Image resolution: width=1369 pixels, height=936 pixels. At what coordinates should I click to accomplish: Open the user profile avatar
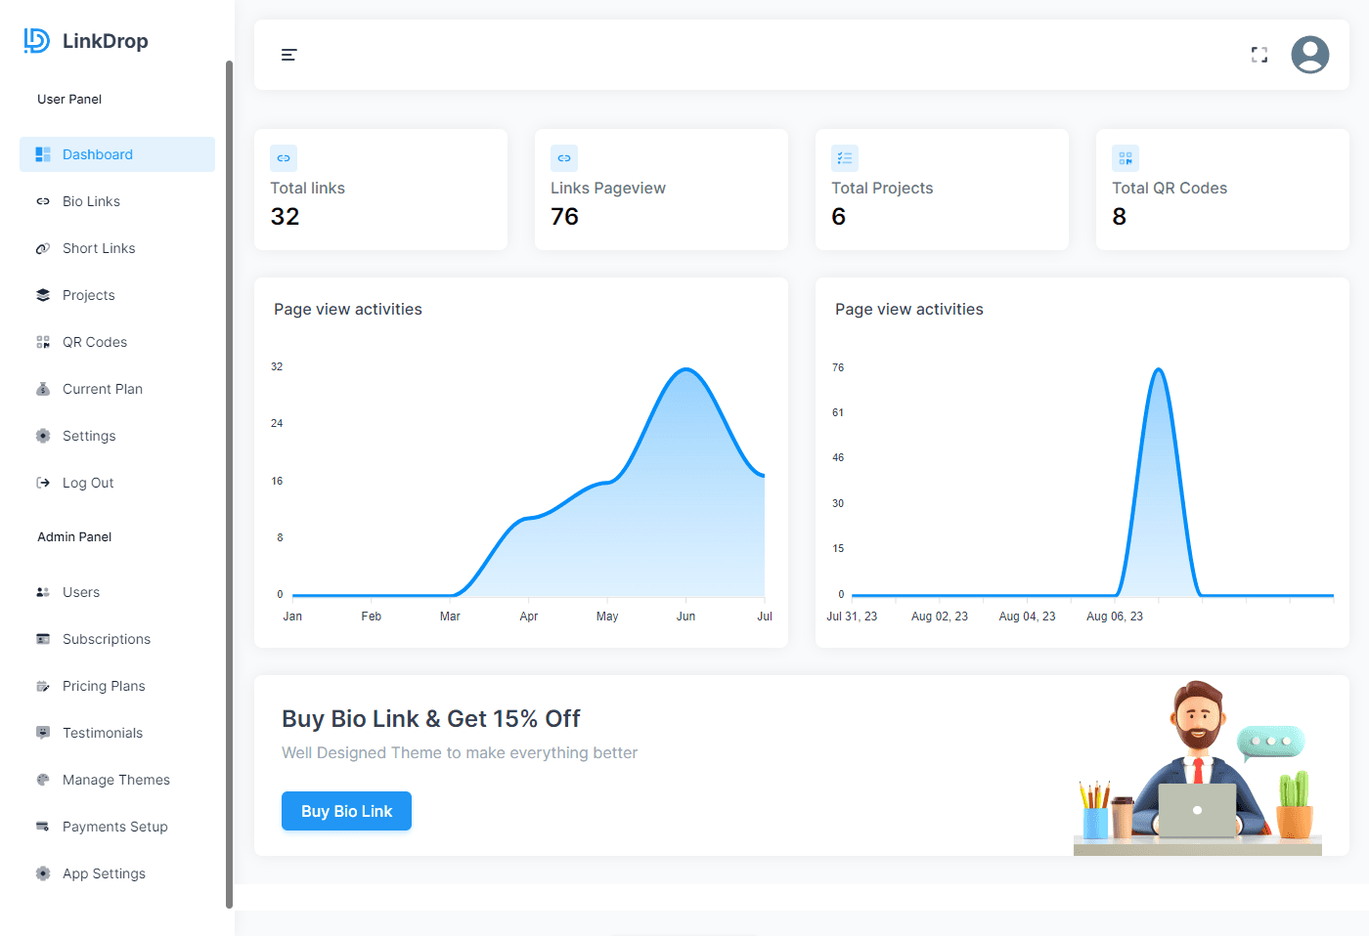click(x=1309, y=55)
